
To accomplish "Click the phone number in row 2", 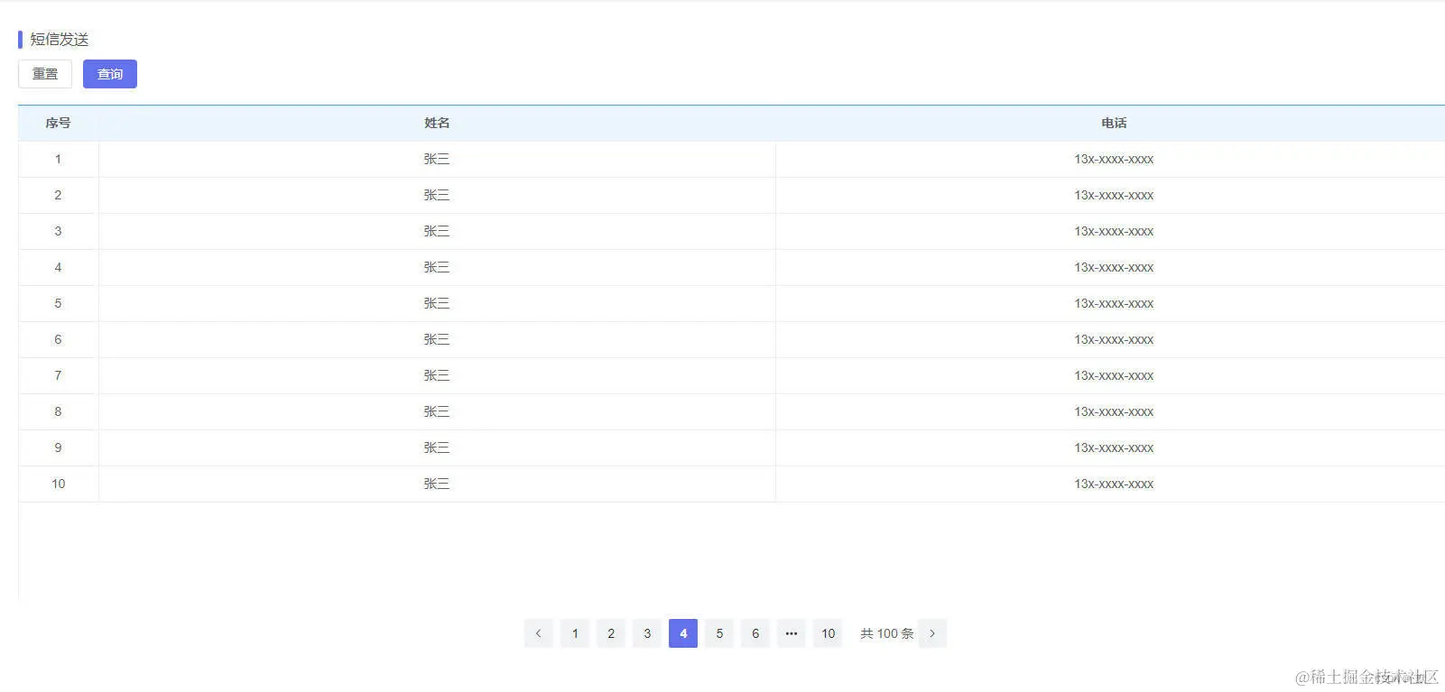I will [1114, 195].
